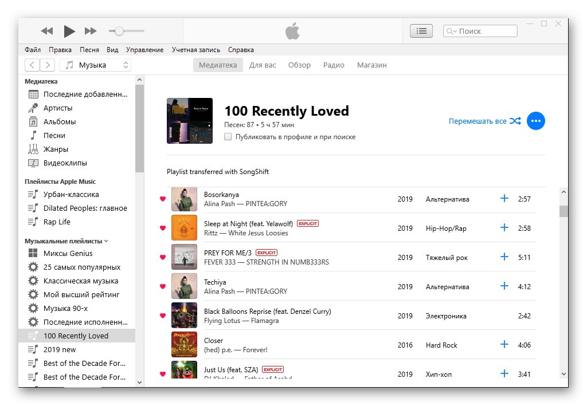Click sidebar scroll down arrow
Viewport: 587px width, 406px height.
click(139, 383)
